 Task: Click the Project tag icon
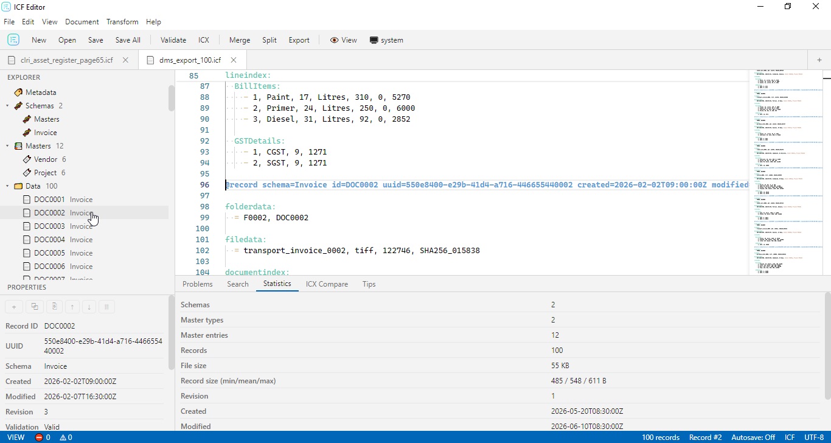pyautogui.click(x=27, y=173)
